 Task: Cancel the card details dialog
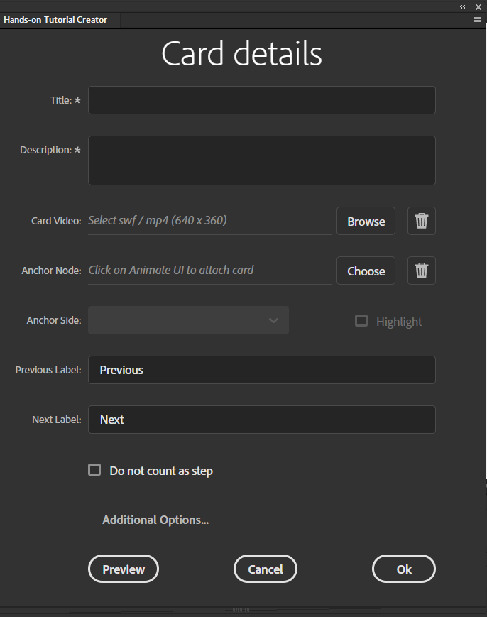(266, 569)
